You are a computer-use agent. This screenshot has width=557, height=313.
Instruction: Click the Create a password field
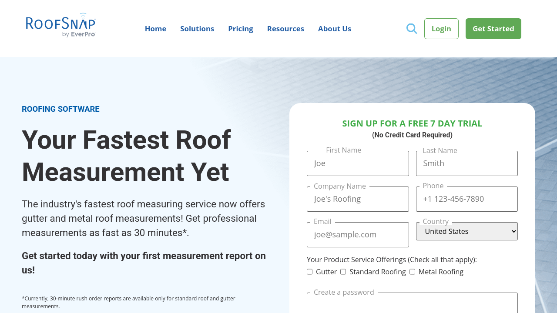412,303
